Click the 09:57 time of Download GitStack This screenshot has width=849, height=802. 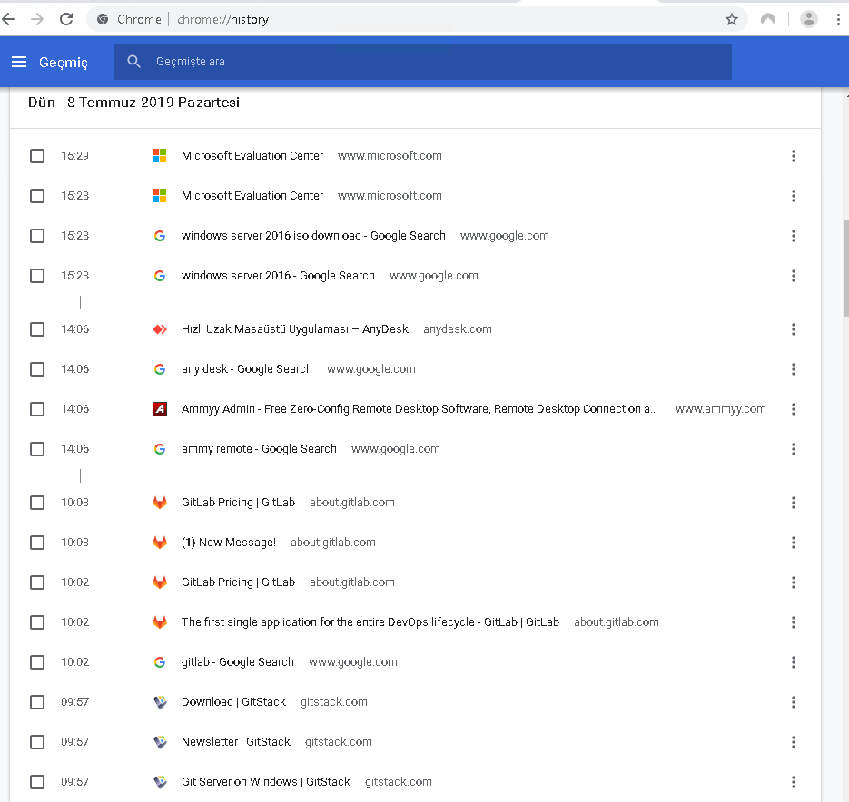pyautogui.click(x=74, y=702)
